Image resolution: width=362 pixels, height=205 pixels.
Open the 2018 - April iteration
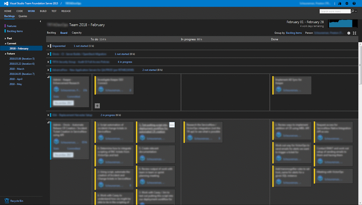coord(16,79)
